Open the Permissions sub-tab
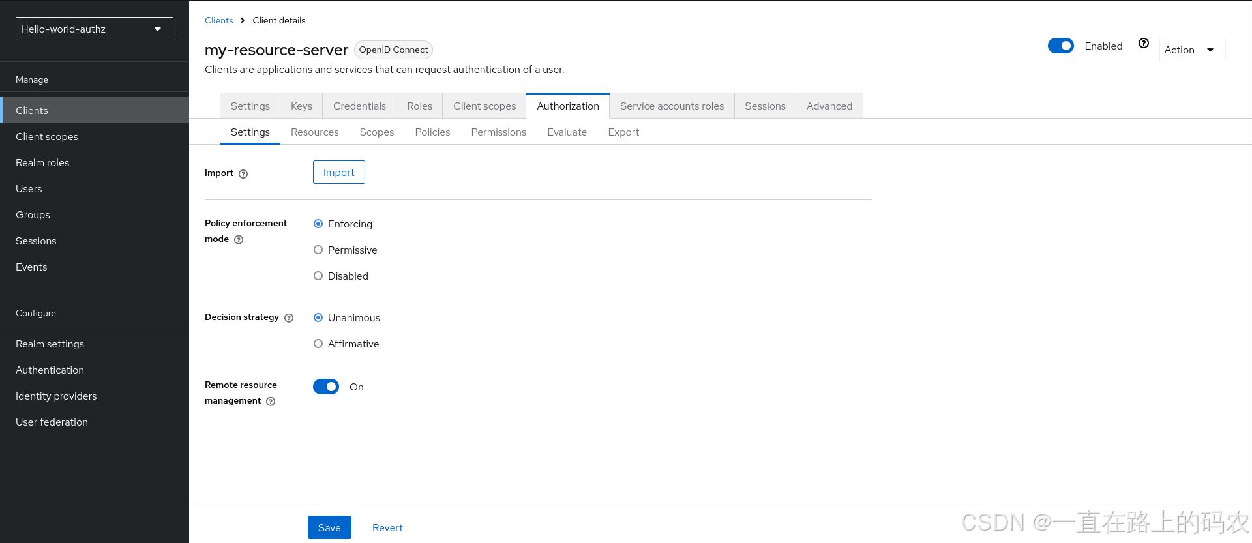 (499, 132)
